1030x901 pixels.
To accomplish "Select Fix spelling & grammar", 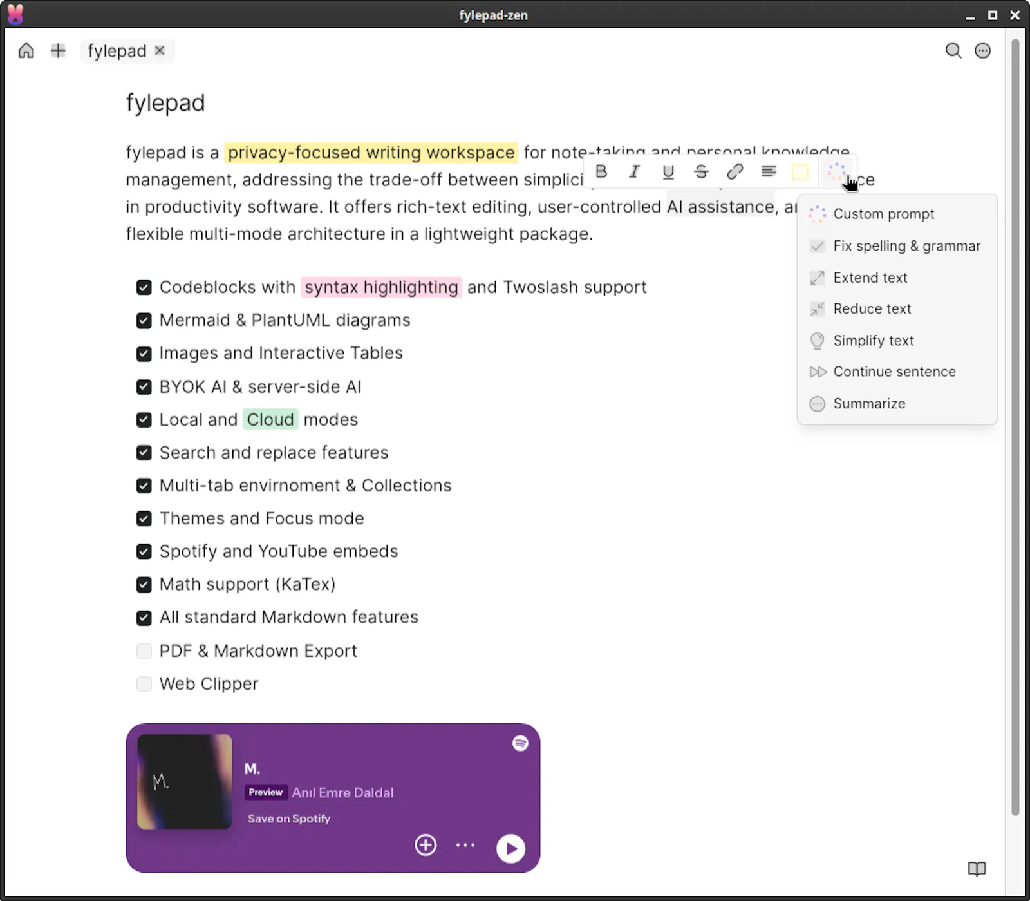I will (x=897, y=246).
